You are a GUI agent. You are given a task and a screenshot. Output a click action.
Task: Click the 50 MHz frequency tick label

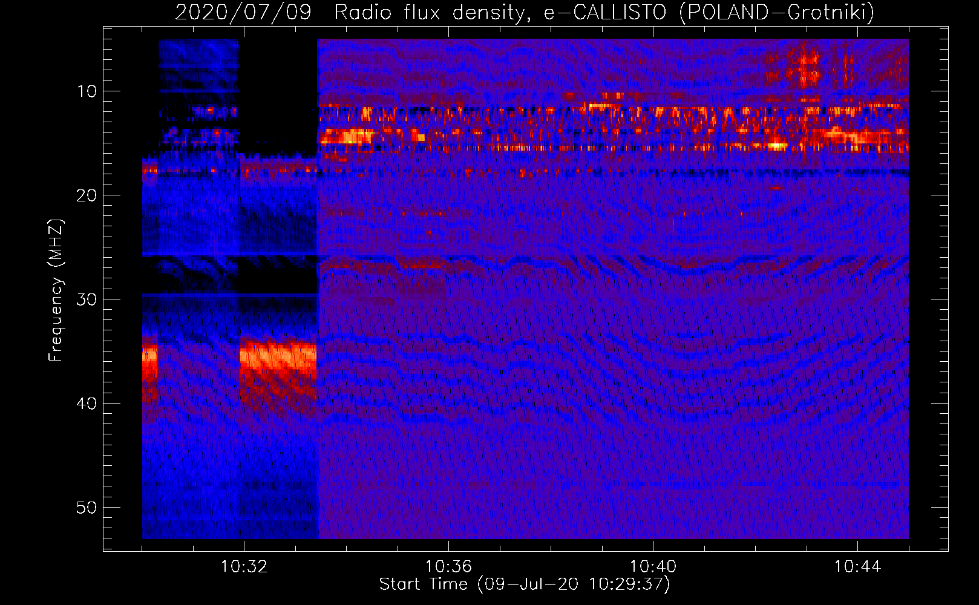coord(87,508)
